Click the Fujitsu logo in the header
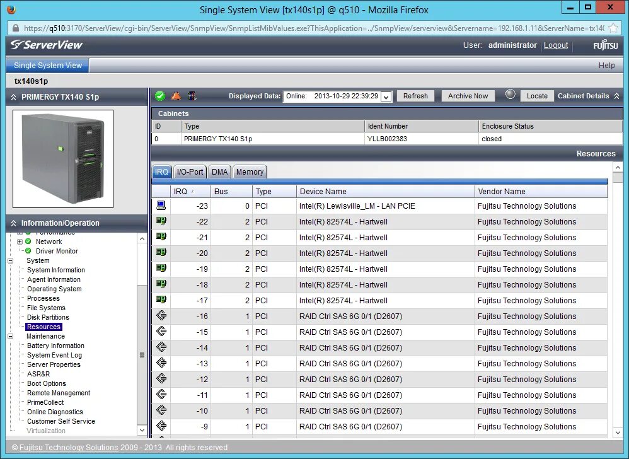629x459 pixels. pyautogui.click(x=605, y=45)
